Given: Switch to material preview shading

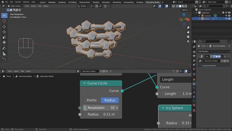Looking at the screenshot, I should tap(183, 6).
